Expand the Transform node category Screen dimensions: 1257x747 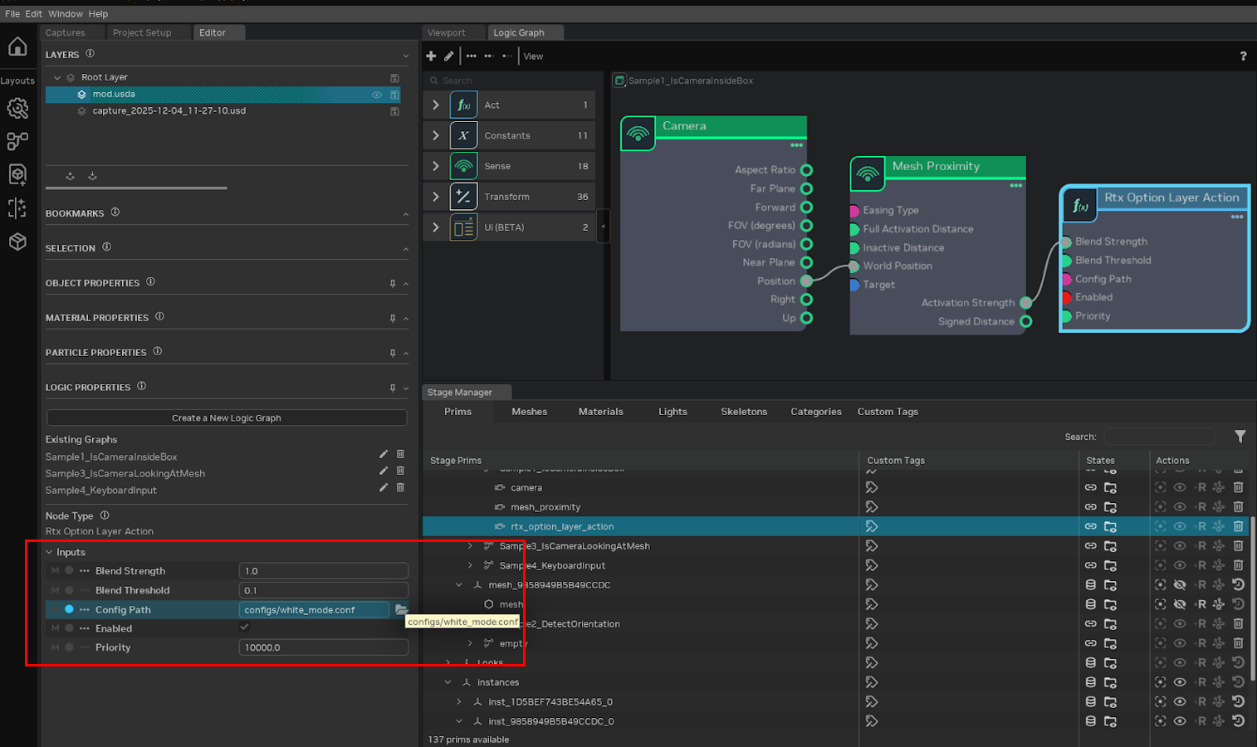pos(436,197)
